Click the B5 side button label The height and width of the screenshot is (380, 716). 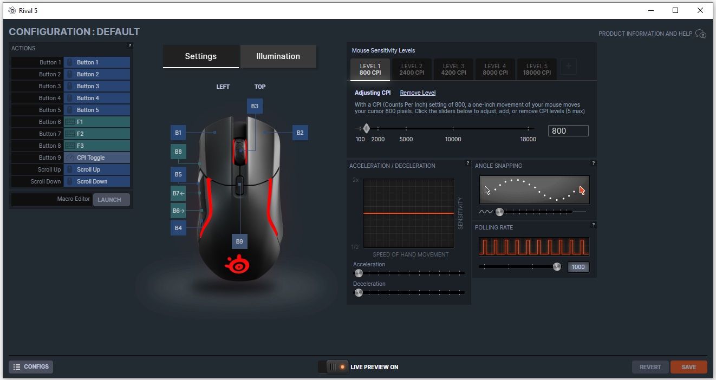tap(178, 174)
